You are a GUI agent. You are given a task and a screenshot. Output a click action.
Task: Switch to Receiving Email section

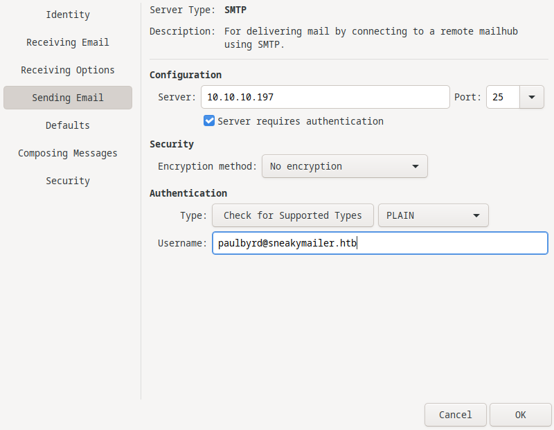point(68,42)
